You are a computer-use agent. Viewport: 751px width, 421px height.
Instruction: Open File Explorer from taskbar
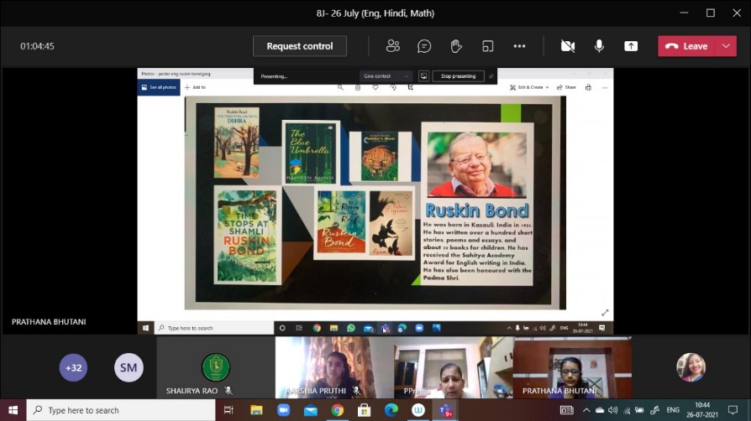pos(256,410)
